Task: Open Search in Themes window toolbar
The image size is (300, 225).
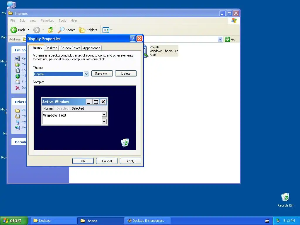Action: [x=67, y=30]
